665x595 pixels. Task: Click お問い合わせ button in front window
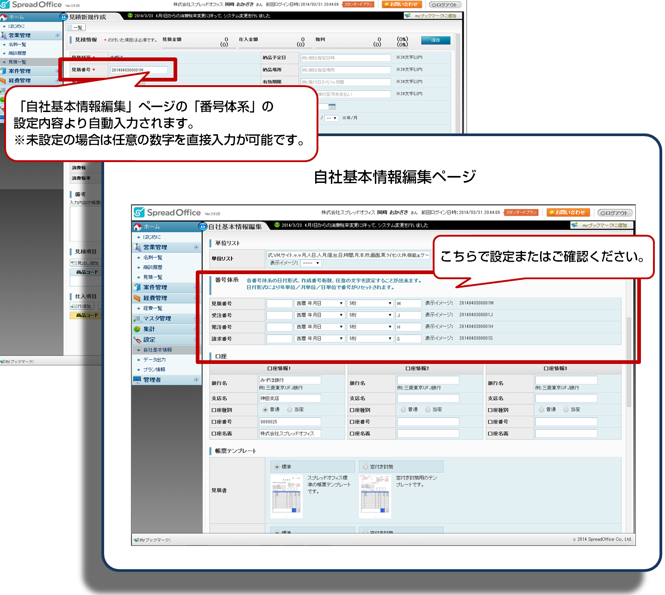569,213
